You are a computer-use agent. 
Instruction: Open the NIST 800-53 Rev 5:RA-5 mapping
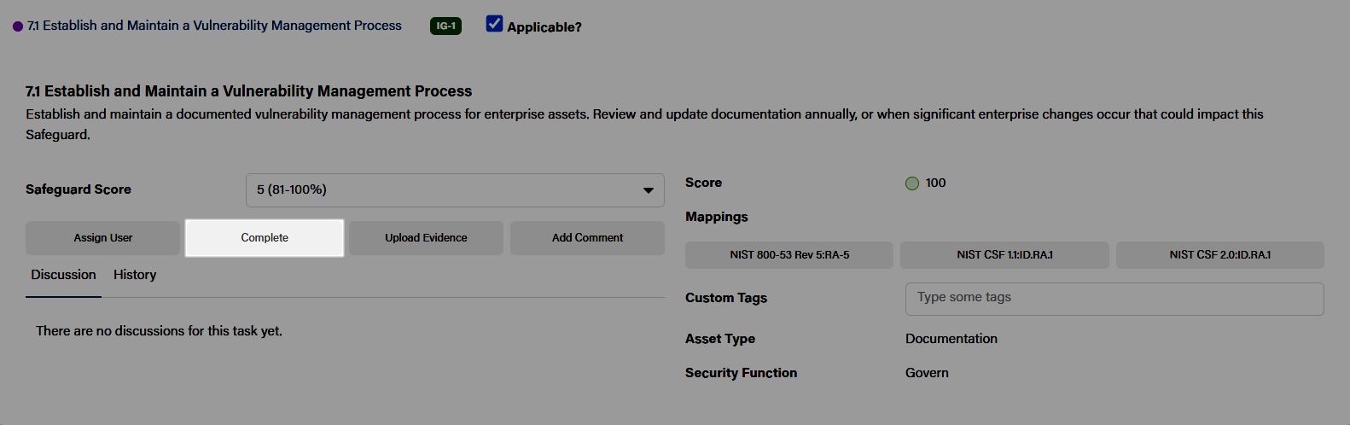point(789,255)
